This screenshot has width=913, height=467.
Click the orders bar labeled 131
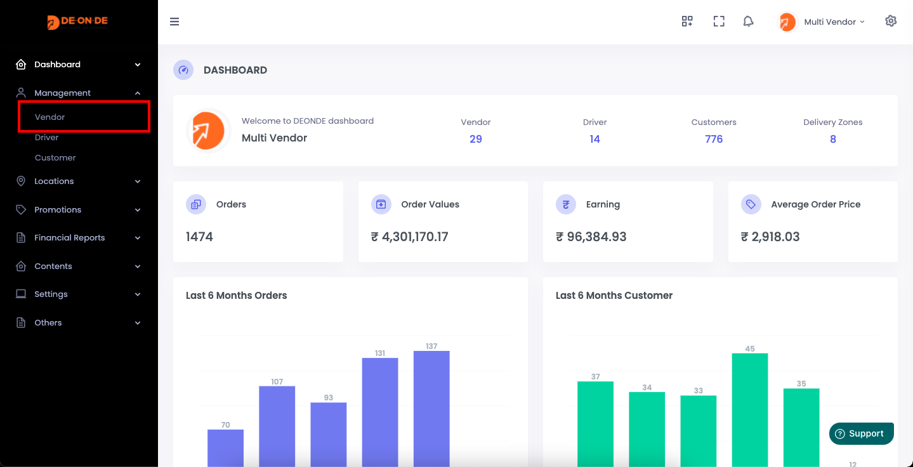pyautogui.click(x=380, y=412)
